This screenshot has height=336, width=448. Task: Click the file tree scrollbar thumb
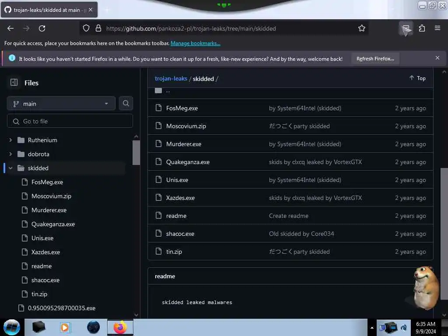click(x=136, y=153)
